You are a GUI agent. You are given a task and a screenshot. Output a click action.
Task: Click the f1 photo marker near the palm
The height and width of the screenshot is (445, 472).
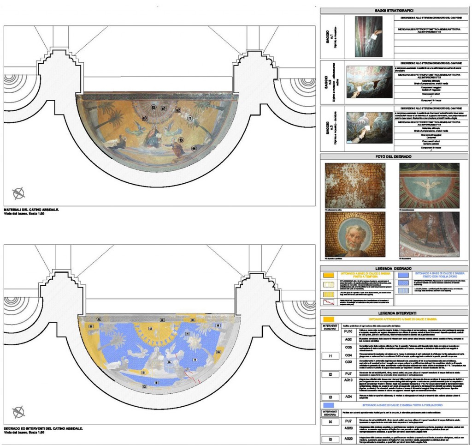point(189,118)
